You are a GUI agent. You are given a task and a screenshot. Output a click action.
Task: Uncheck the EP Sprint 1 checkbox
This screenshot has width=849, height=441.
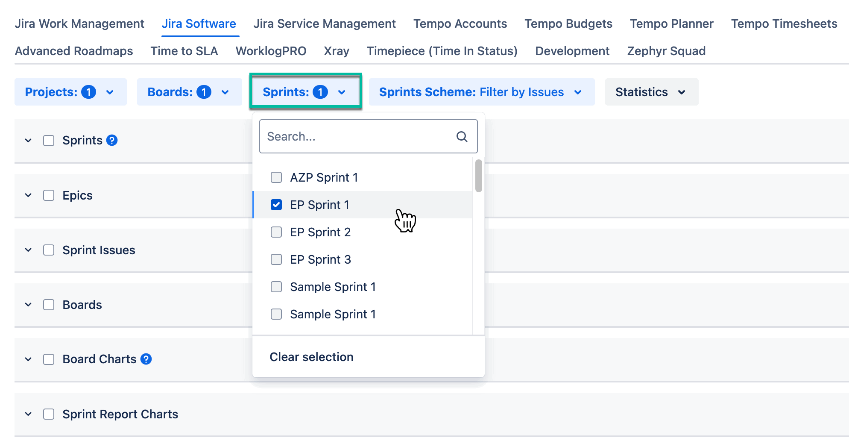coord(276,205)
